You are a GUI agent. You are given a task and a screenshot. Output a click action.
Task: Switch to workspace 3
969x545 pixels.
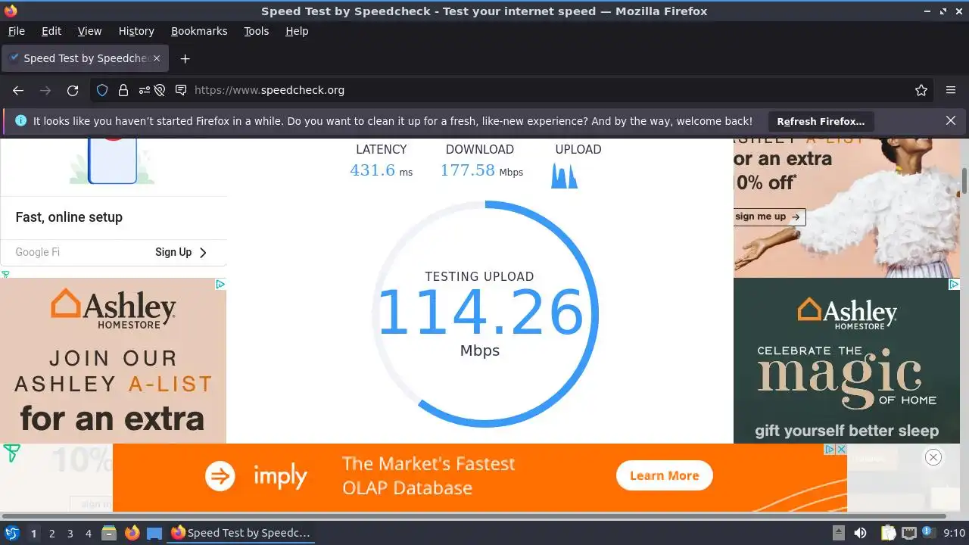pos(70,534)
